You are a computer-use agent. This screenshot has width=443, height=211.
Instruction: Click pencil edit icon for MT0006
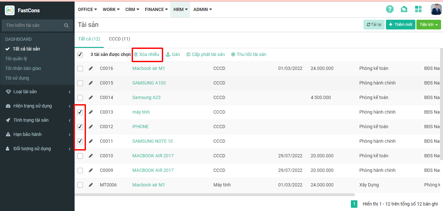pos(91,185)
